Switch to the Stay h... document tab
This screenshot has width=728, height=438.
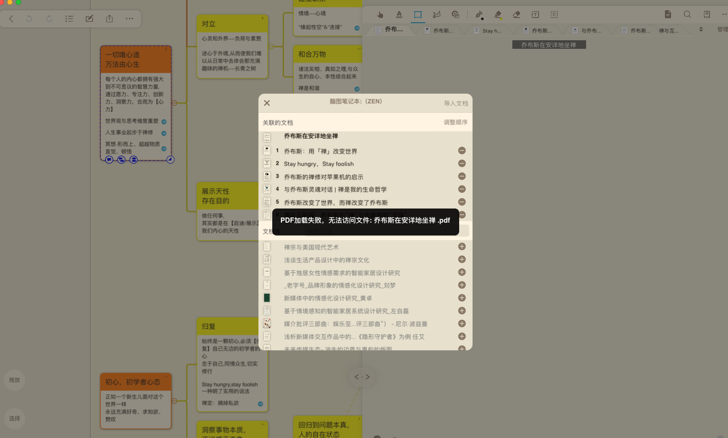[x=490, y=30]
